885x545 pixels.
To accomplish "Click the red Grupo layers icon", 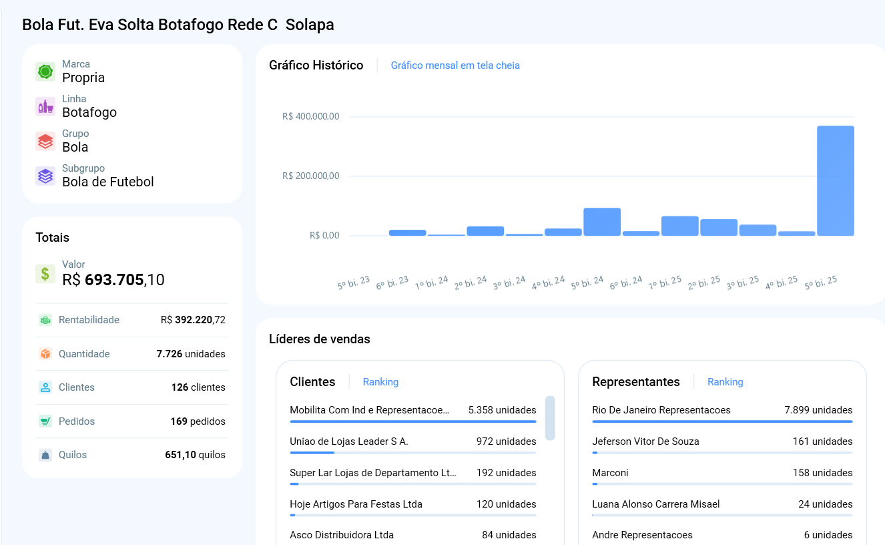I will point(45,142).
